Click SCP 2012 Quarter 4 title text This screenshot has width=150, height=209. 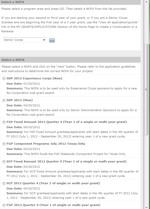[53, 183]
